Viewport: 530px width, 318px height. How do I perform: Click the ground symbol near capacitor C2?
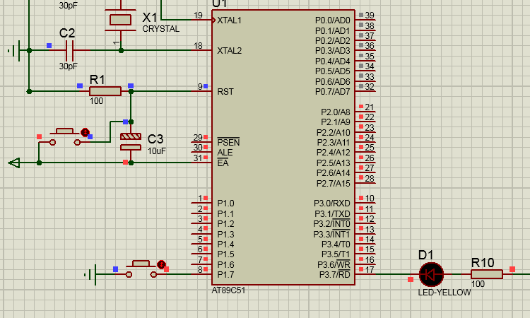coord(14,51)
